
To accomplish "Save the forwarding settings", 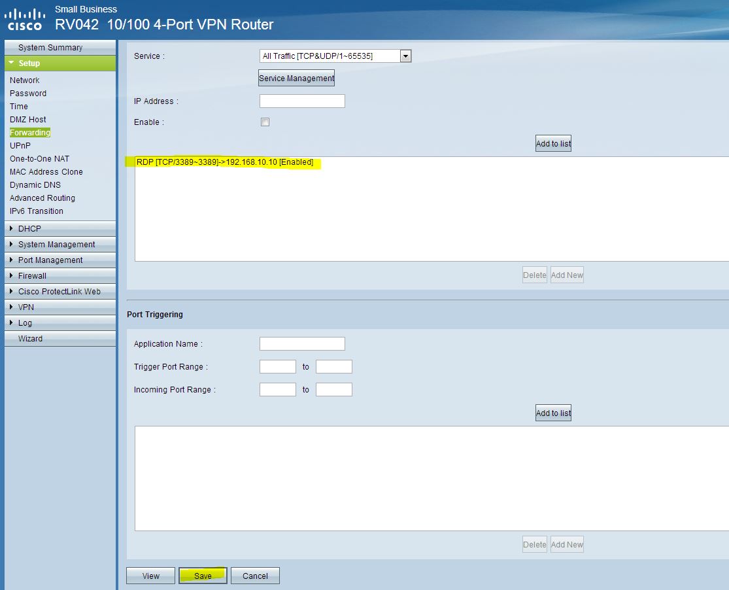I will [x=203, y=576].
